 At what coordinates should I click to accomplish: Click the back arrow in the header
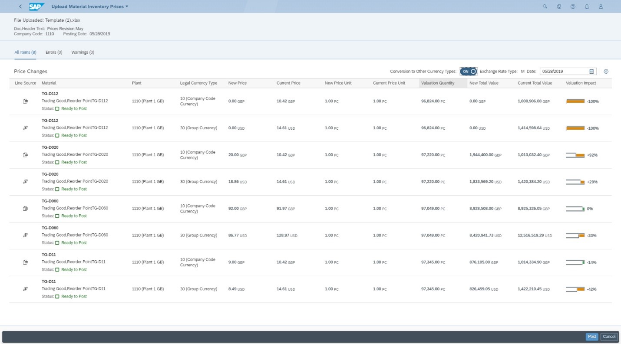click(x=20, y=7)
